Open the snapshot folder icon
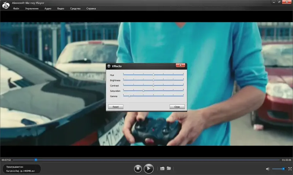This screenshot has width=293, height=175. coord(169,168)
